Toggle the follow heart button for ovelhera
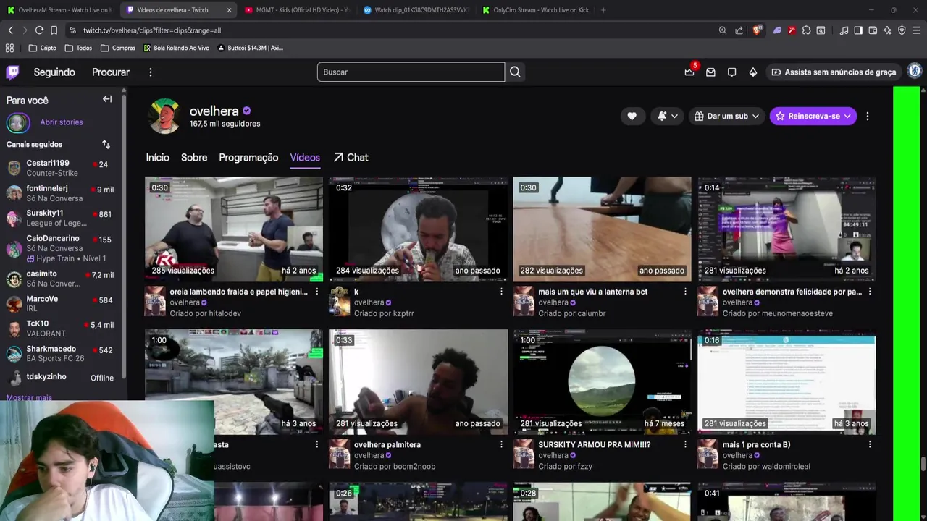Screen dimensions: 927x521 pos(632,116)
